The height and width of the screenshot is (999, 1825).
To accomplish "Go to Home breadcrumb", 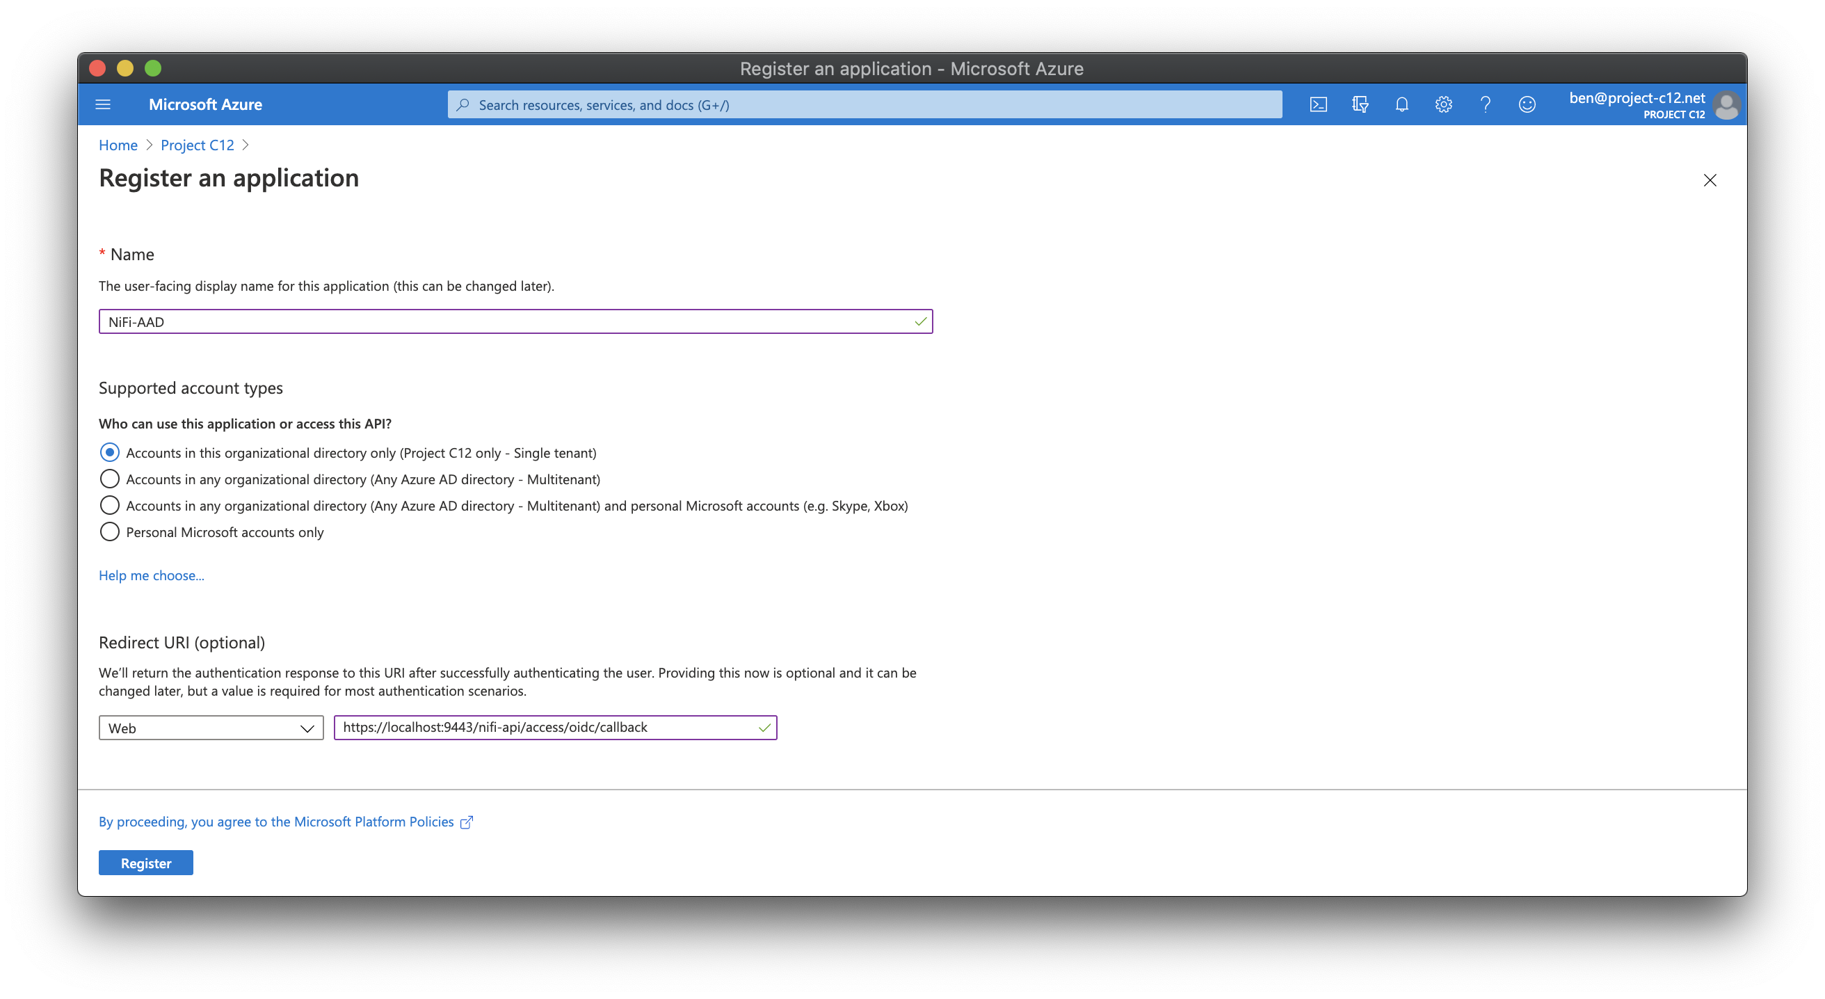I will tap(118, 145).
